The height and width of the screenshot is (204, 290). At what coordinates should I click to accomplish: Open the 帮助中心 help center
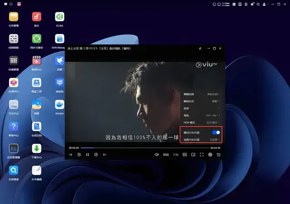tap(14, 126)
